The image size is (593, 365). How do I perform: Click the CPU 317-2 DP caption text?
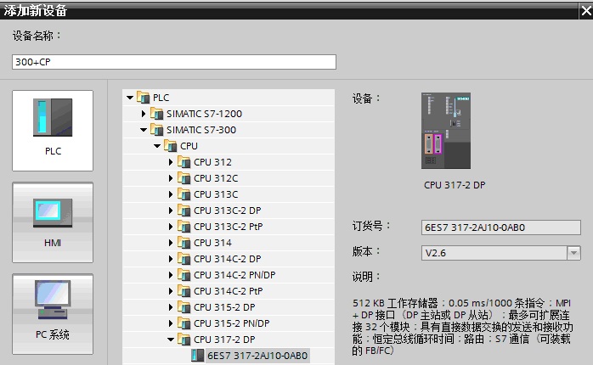(x=455, y=185)
